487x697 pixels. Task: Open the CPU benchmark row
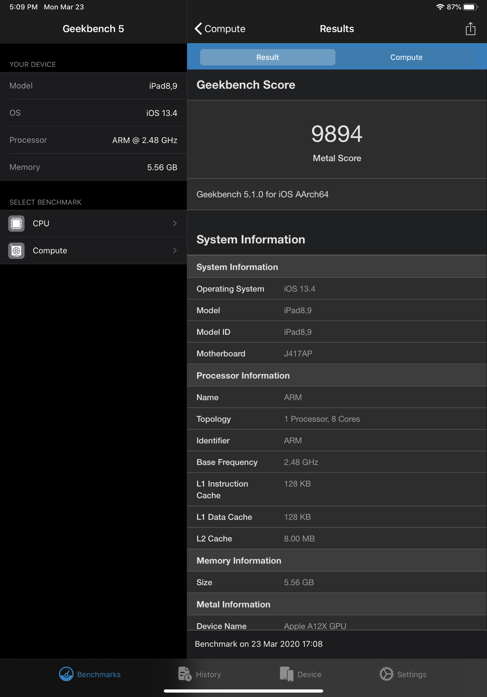(93, 224)
